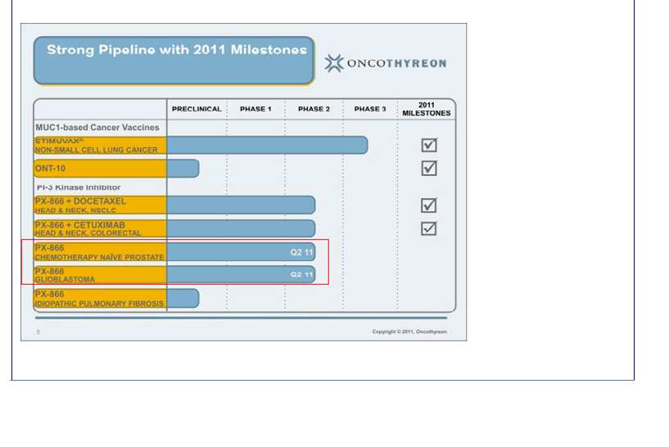Viewport: 669px width, 447px height.
Task: Click the Phase 3 column header
Action: pos(370,109)
